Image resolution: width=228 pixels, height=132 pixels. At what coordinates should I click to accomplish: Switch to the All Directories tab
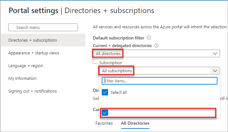135,123
